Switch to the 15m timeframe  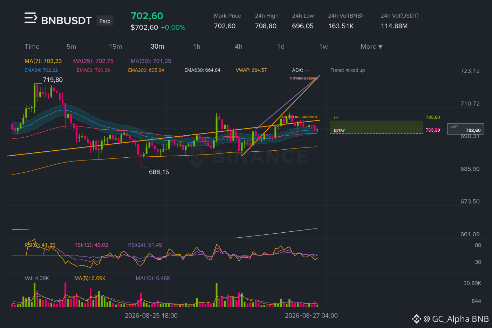115,47
